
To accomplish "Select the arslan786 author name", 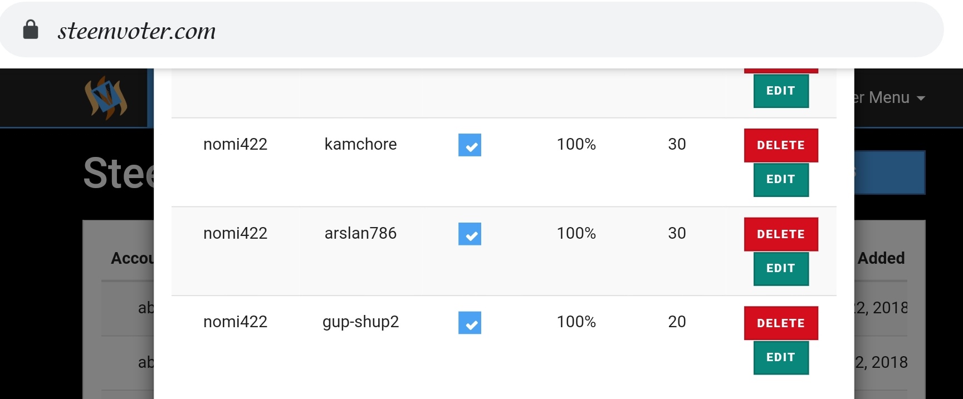I will point(360,233).
